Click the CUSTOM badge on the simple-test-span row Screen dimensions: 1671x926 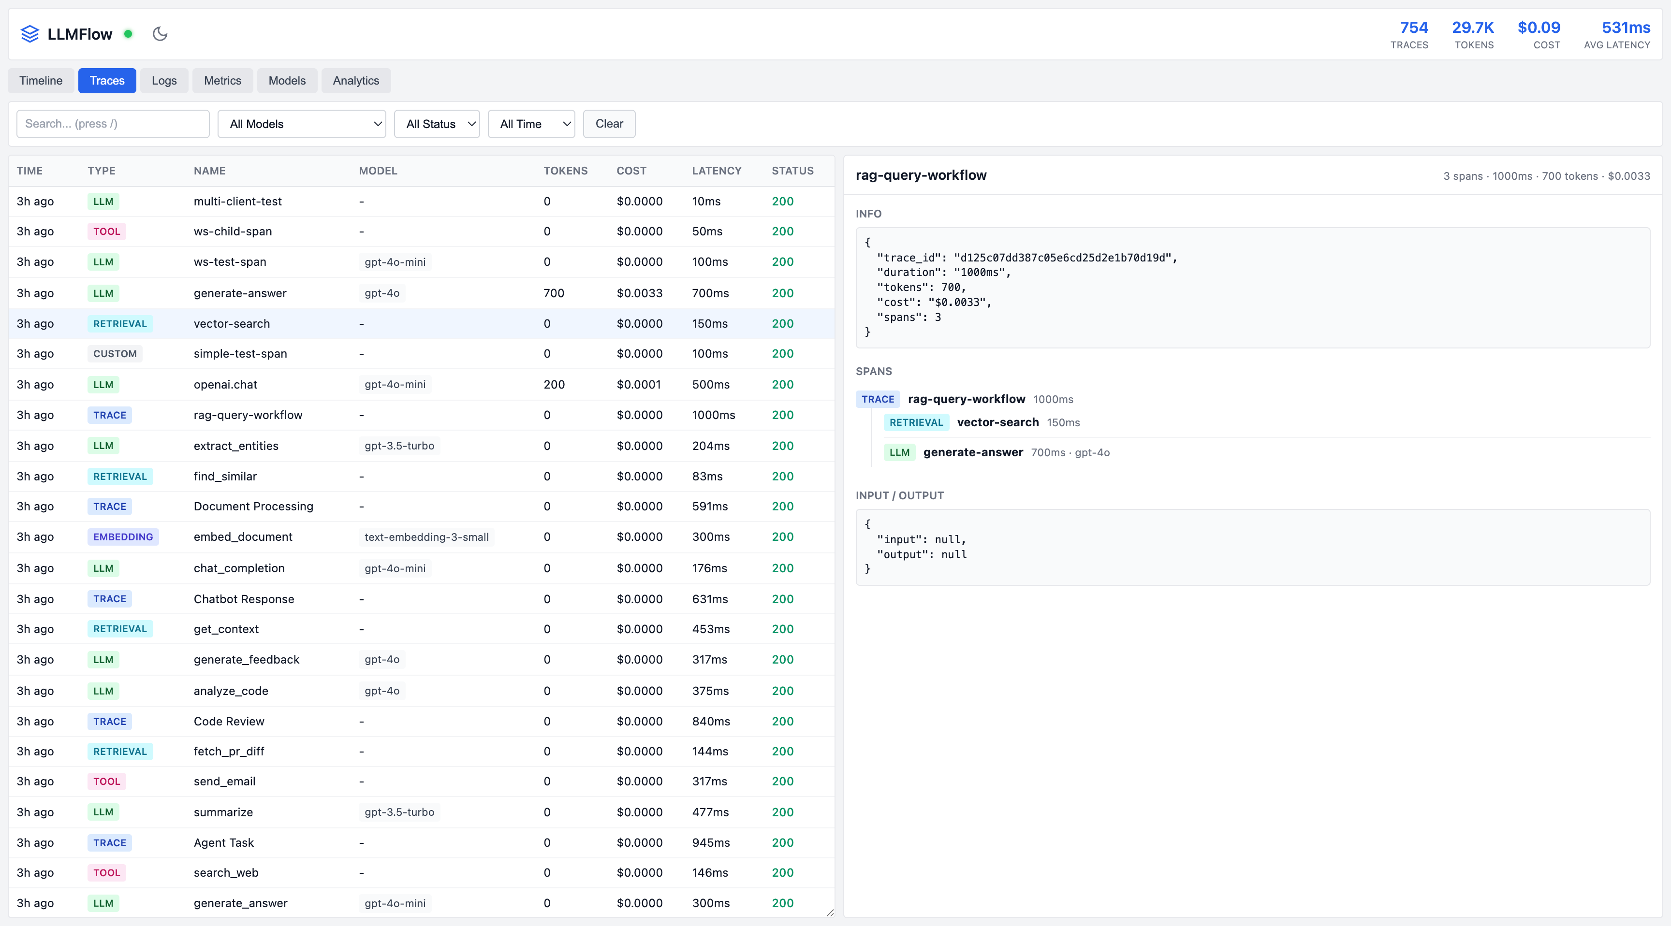(x=114, y=353)
